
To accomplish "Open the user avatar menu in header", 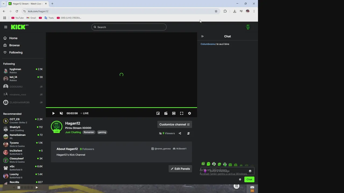I will (248, 27).
